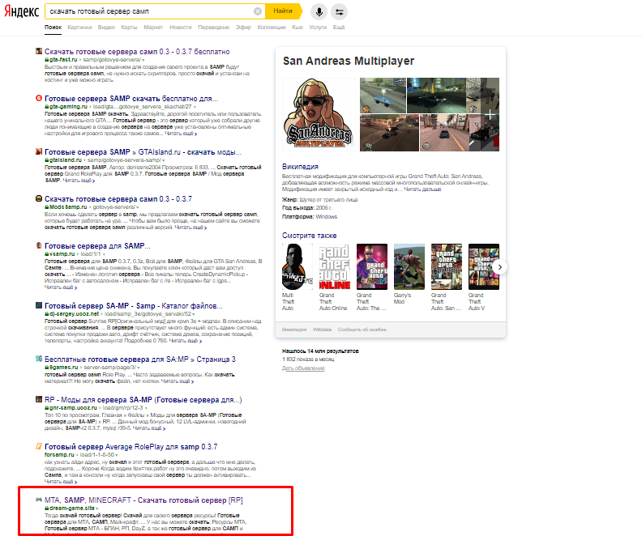Switch to the Видео tab
The width and height of the screenshot is (642, 536).
[x=106, y=28]
